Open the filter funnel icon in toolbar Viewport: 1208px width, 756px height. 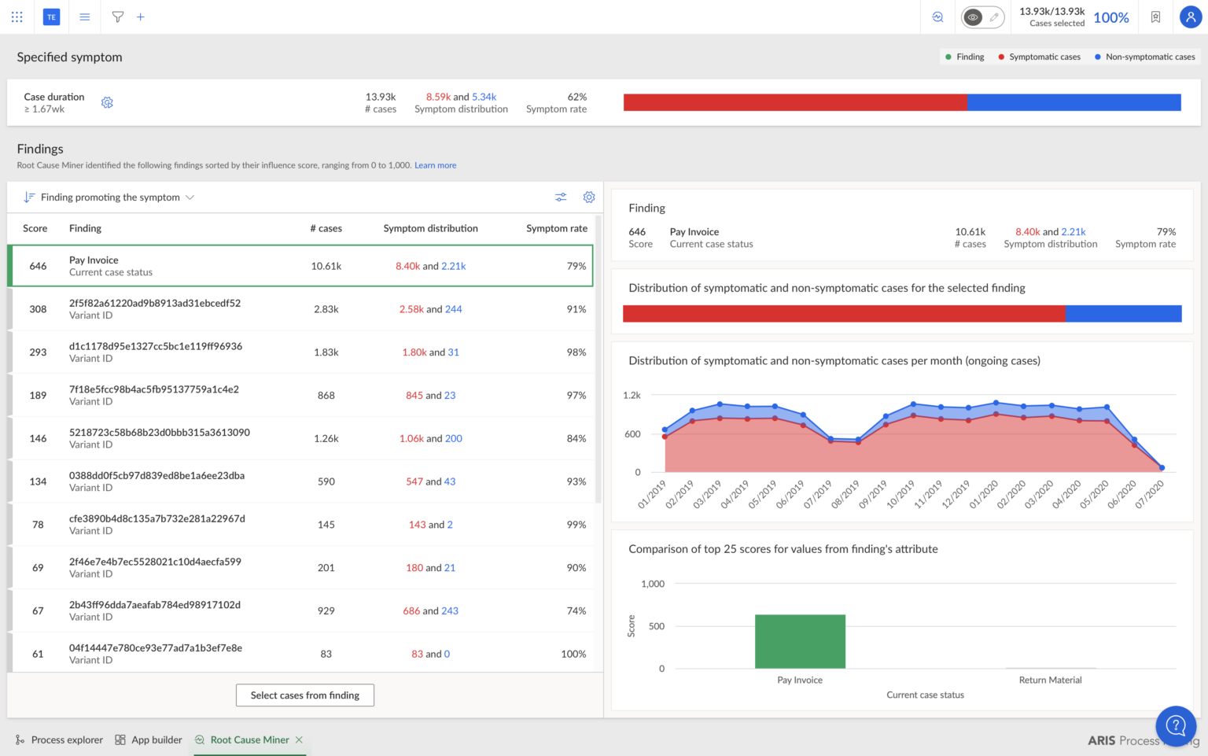click(117, 17)
